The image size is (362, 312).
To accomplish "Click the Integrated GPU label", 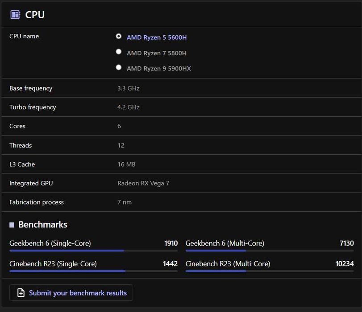I will pyautogui.click(x=31, y=183).
